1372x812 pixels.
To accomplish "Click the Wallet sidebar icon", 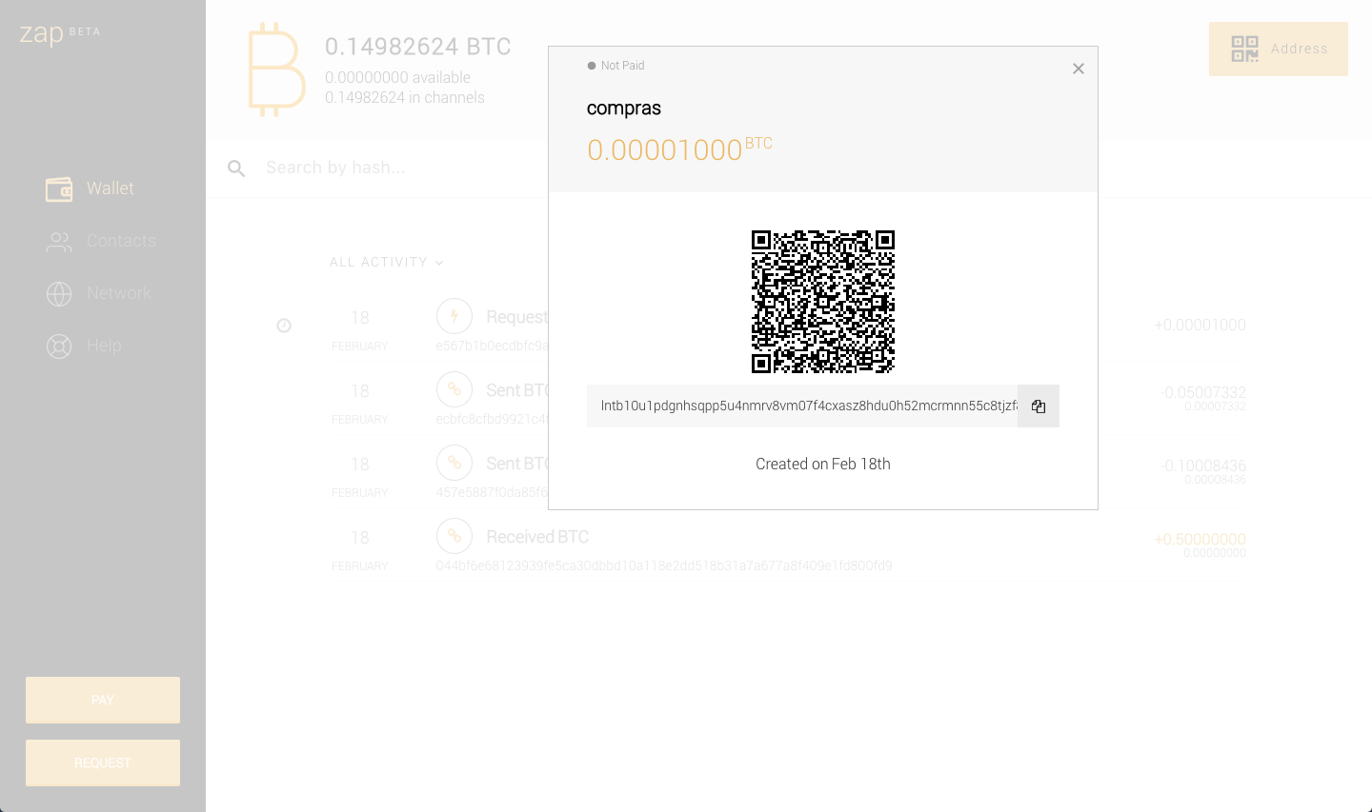I will [x=59, y=189].
